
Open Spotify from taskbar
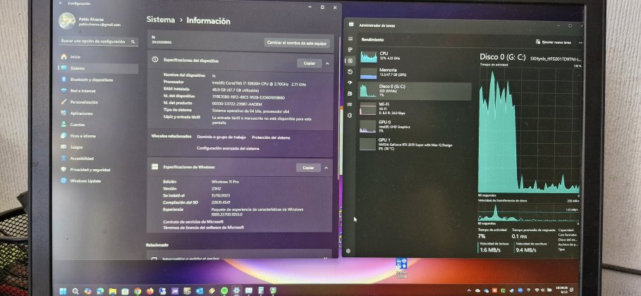pos(224,290)
